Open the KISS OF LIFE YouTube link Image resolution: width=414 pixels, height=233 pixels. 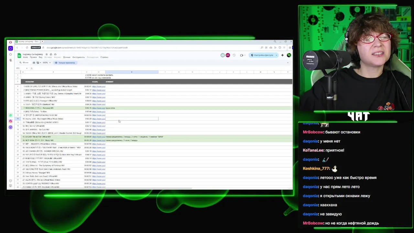99,86
